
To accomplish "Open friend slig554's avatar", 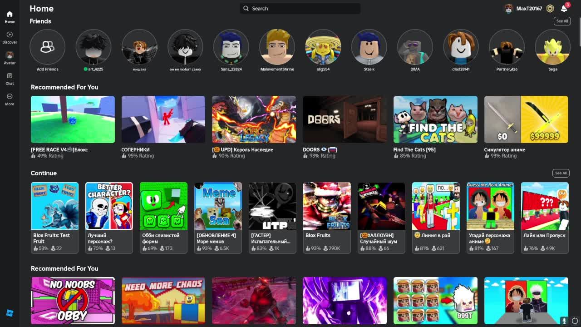I will click(x=323, y=47).
